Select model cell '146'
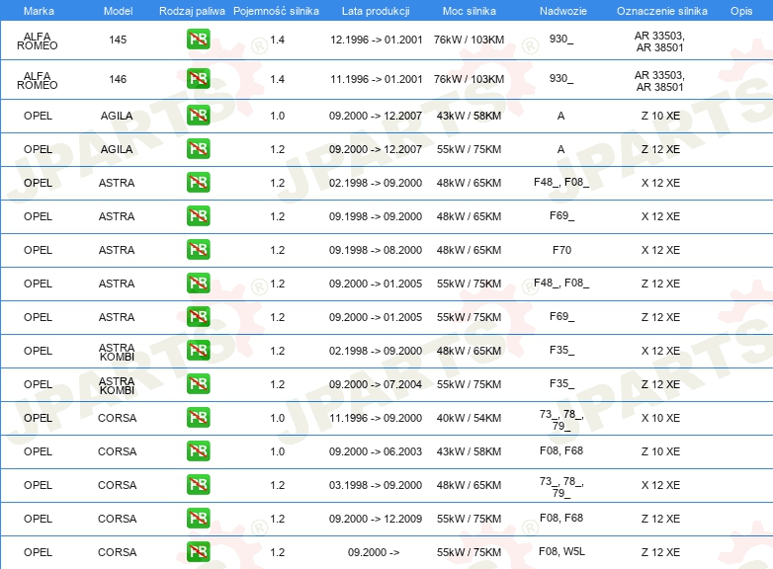Viewport: 773px width, 569px height. click(118, 79)
